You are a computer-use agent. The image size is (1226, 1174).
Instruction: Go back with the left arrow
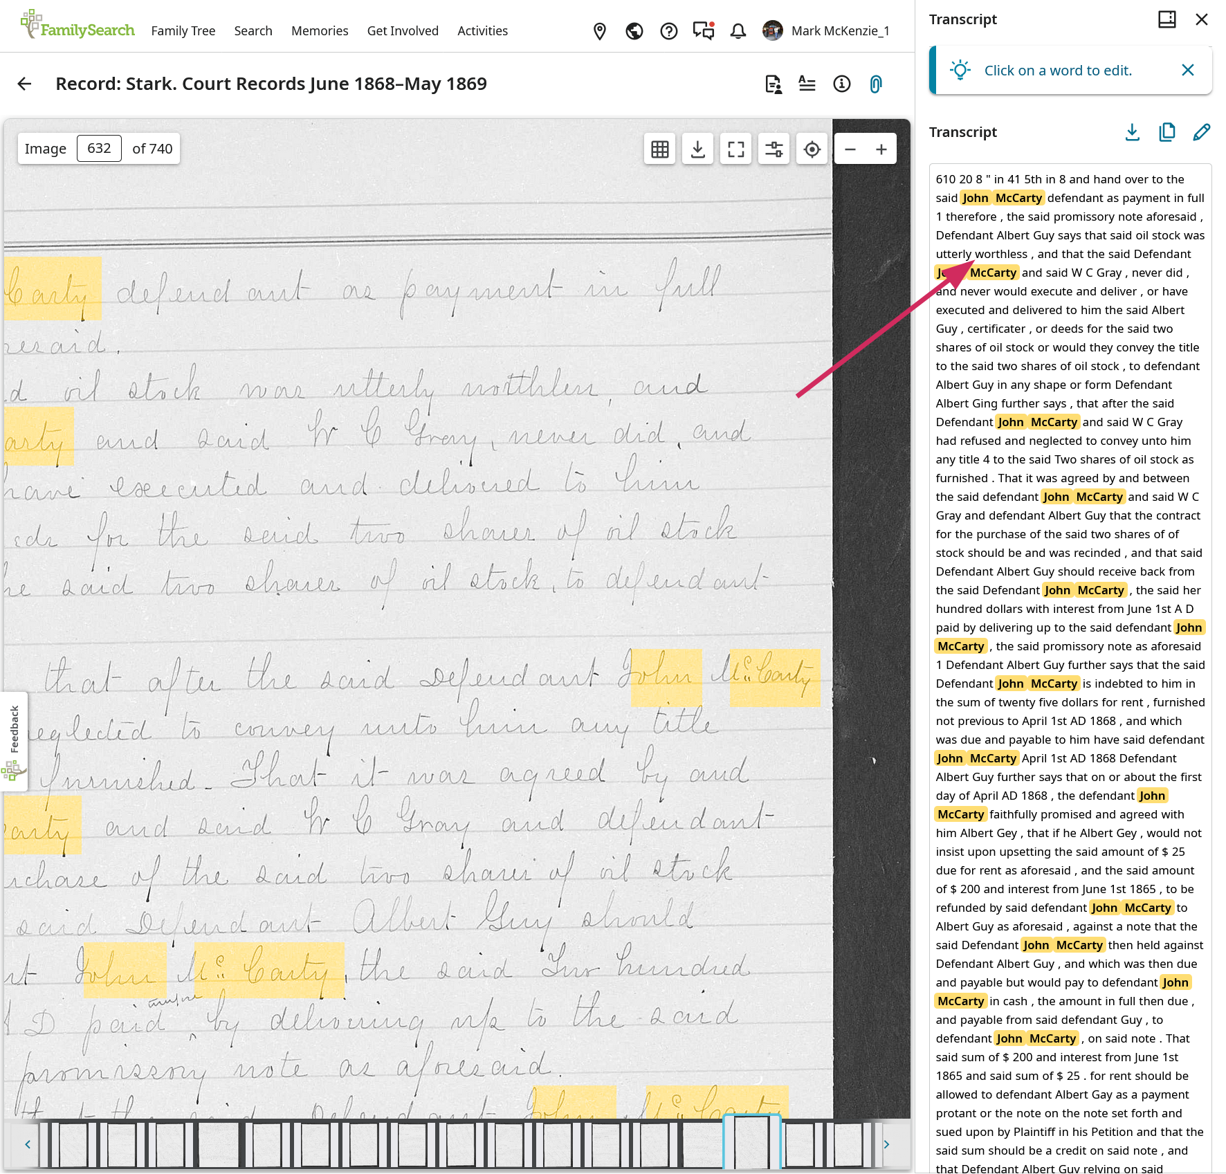pyautogui.click(x=24, y=84)
